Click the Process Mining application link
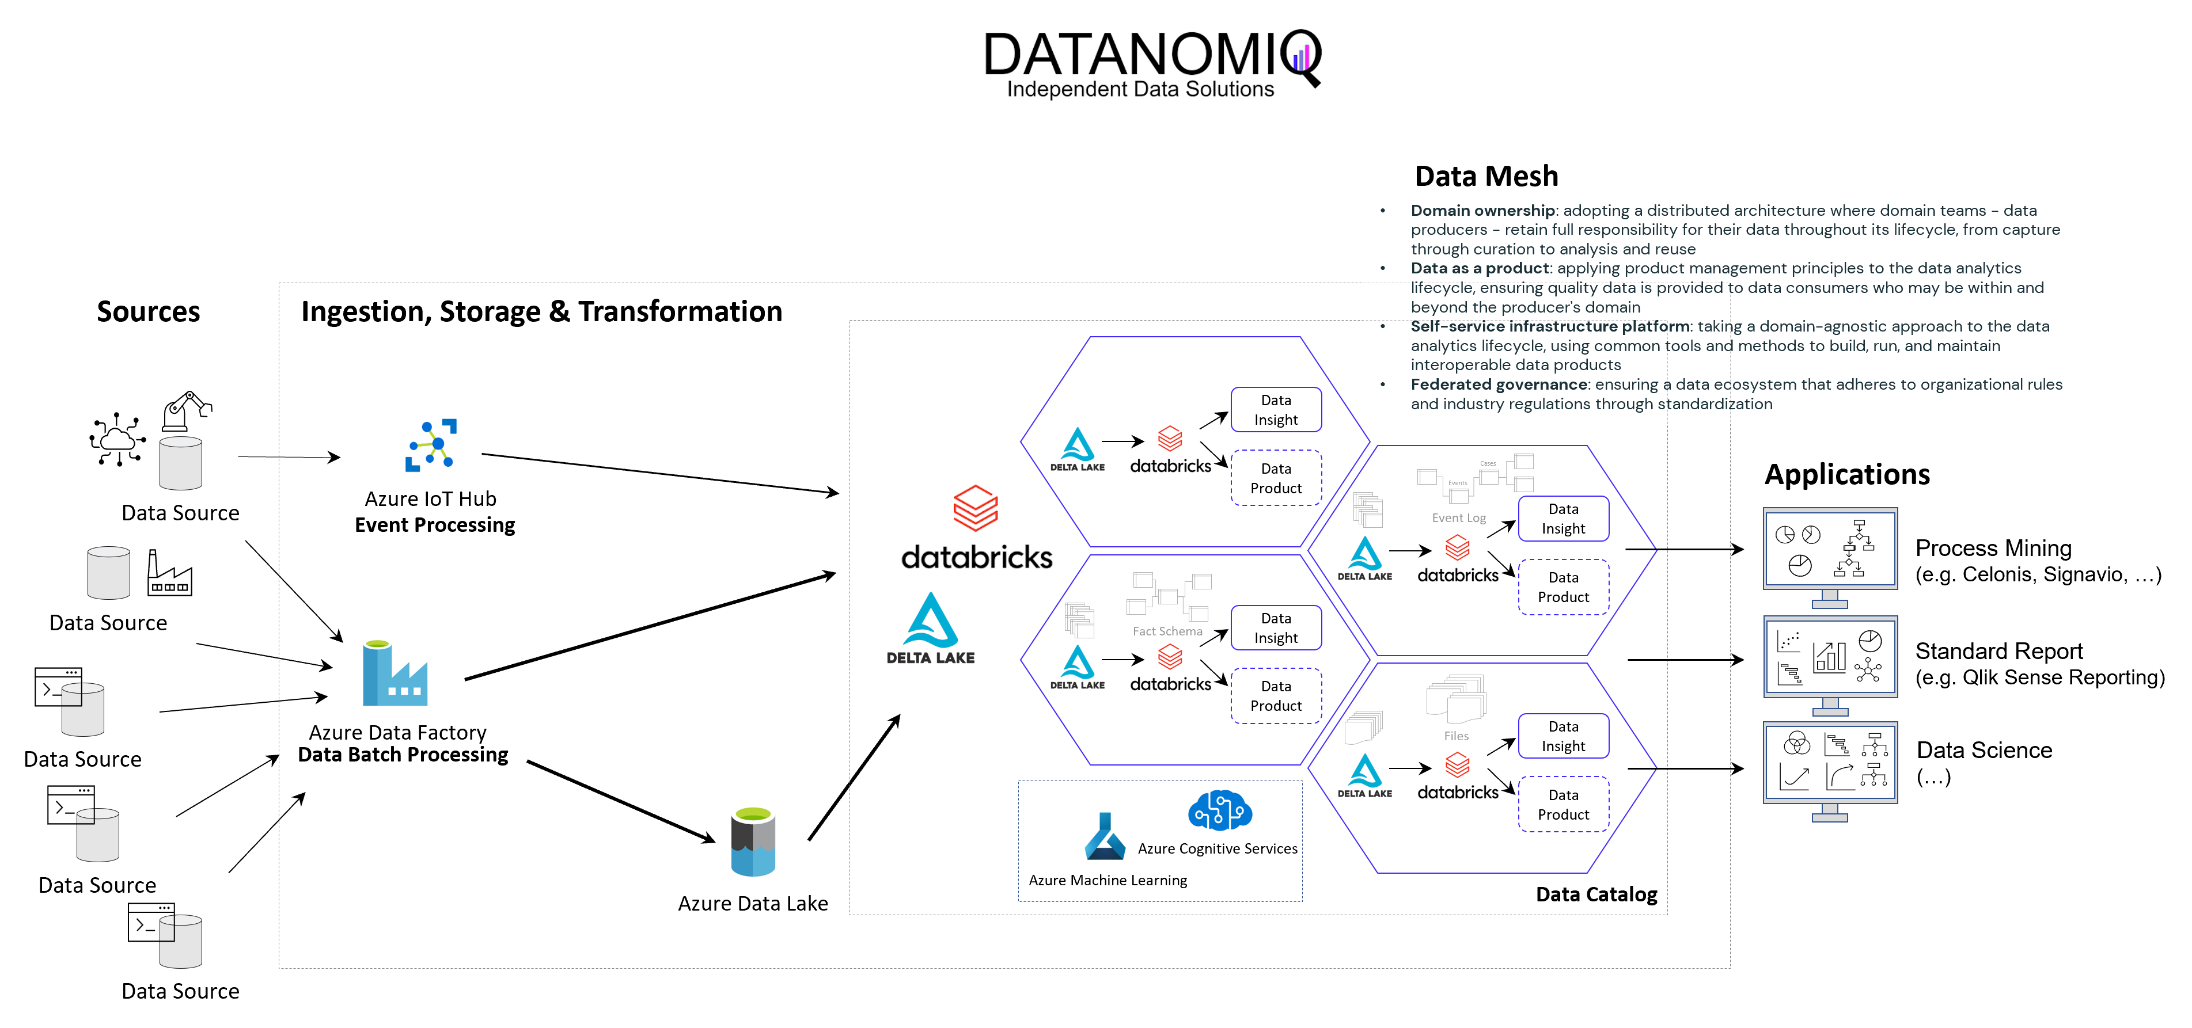This screenshot has height=1028, width=2192. [x=1985, y=545]
